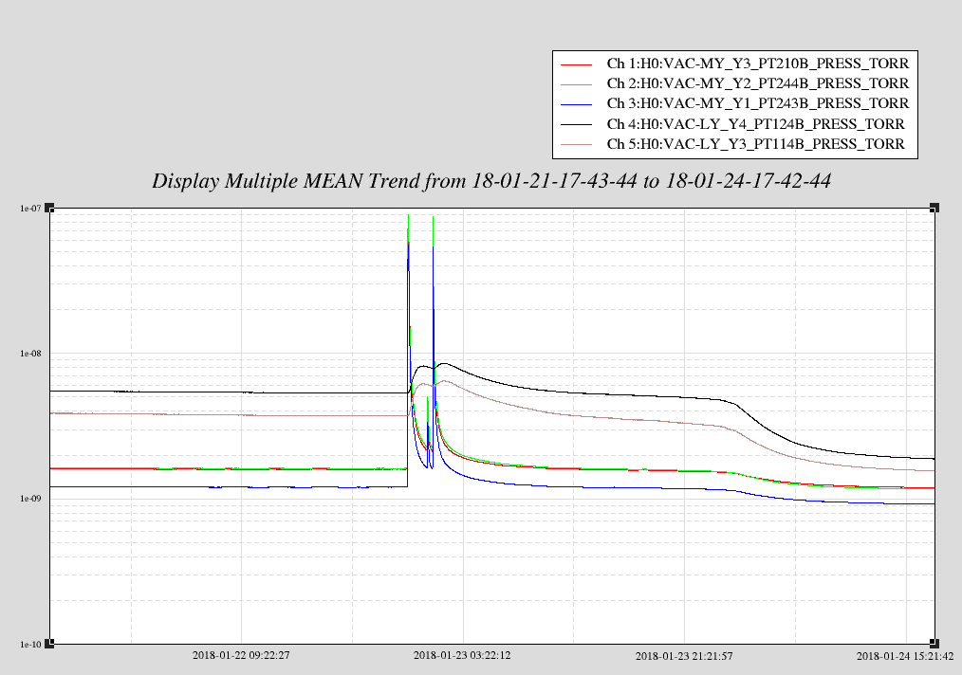The image size is (962, 675).
Task: Click the top-left corner handle of the plot
Action: tap(49, 208)
